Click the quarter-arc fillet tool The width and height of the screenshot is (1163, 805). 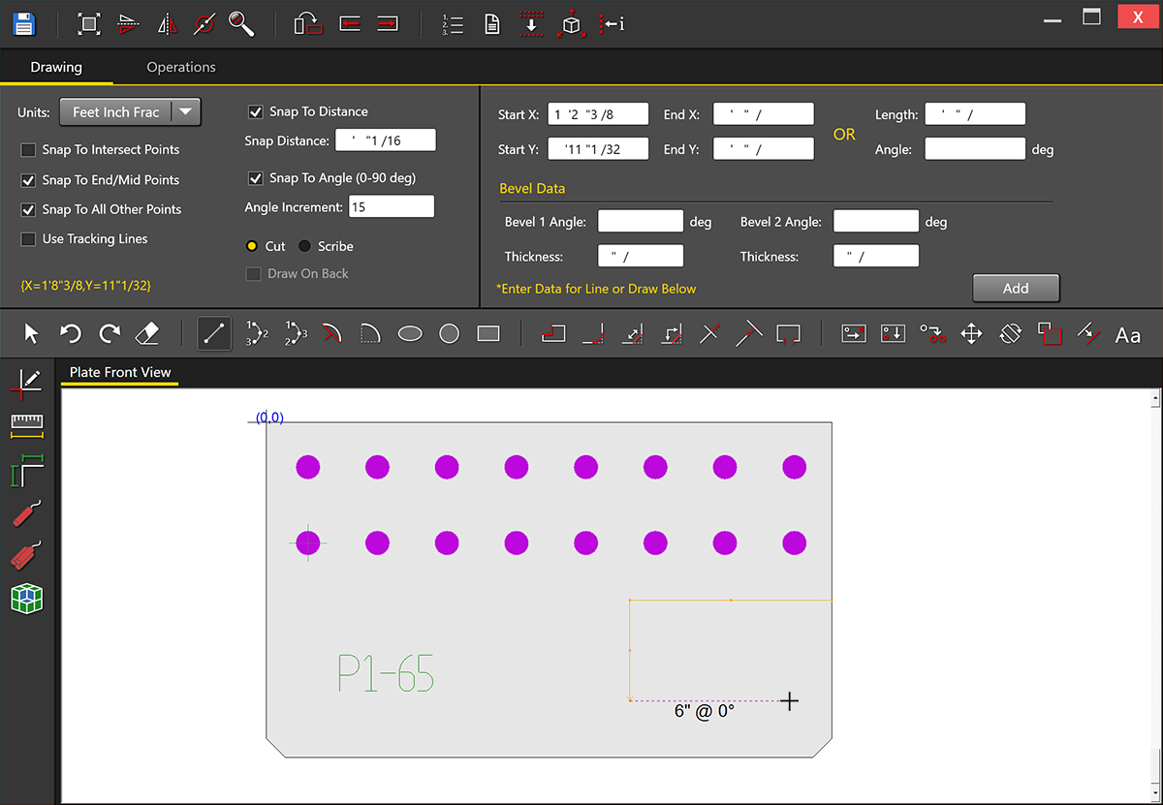pyautogui.click(x=372, y=334)
